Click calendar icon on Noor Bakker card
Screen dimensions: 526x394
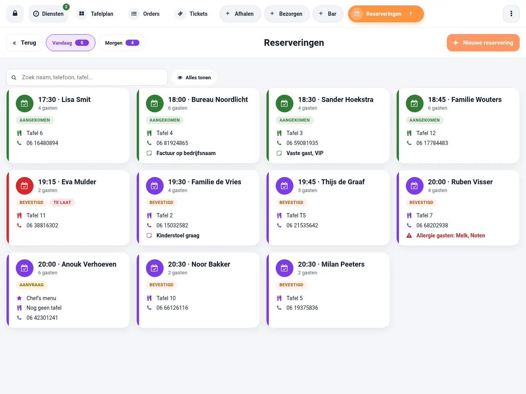click(x=154, y=268)
